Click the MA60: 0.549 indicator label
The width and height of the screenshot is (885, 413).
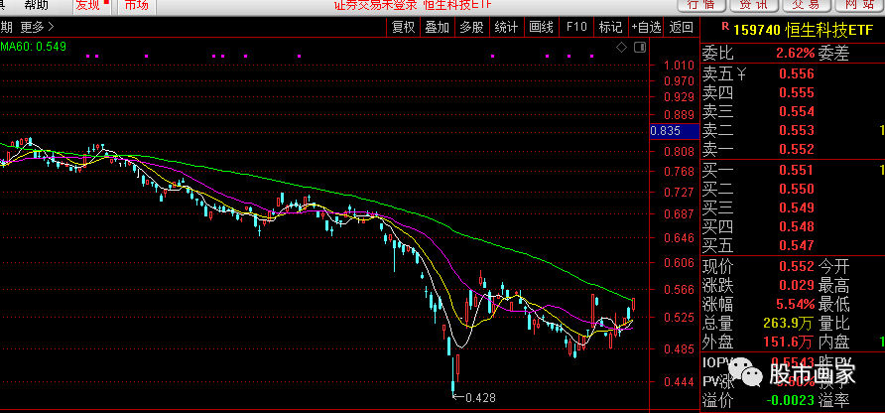(x=34, y=47)
